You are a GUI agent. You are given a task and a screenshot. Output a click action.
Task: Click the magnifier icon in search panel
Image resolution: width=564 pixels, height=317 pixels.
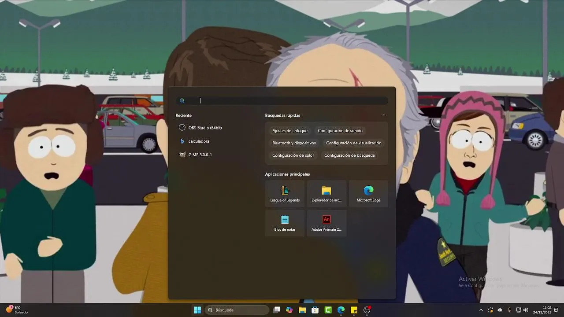(x=182, y=101)
